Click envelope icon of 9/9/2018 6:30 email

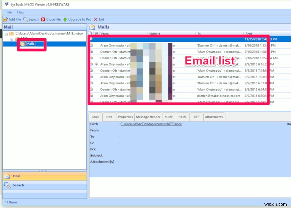[x=91, y=96]
